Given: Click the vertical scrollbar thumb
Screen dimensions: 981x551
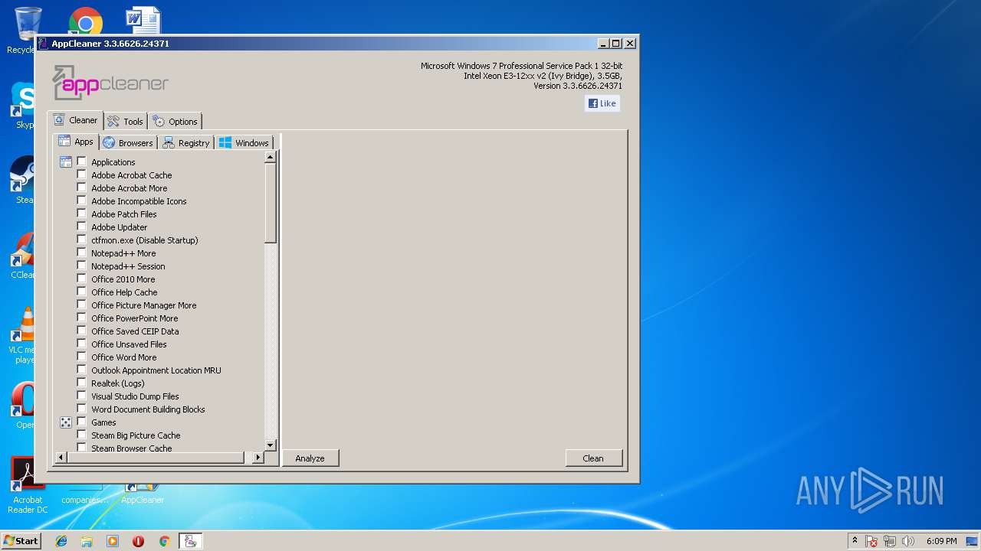Looking at the screenshot, I should (x=270, y=204).
